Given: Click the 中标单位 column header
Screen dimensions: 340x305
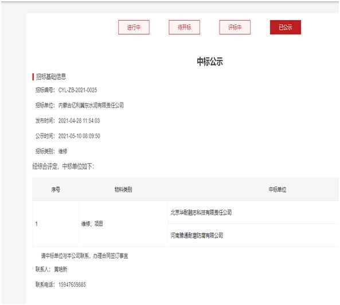Looking at the screenshot, I should pyautogui.click(x=278, y=190).
